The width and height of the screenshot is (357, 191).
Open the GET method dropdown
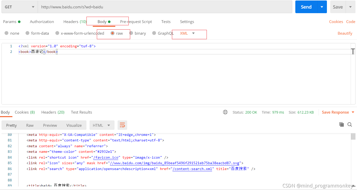20,7
